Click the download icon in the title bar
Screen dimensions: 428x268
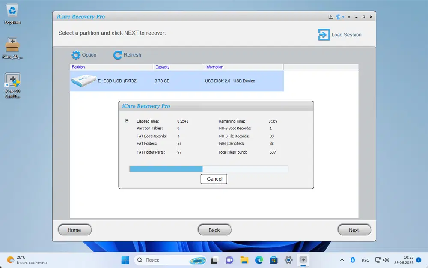coord(330,17)
